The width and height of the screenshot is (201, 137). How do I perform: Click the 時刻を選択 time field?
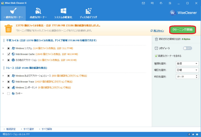point(185,76)
